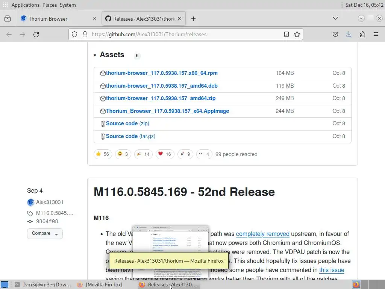385x289 pixels.
Task: Add laugh reaction showing 3
Action: (123, 154)
